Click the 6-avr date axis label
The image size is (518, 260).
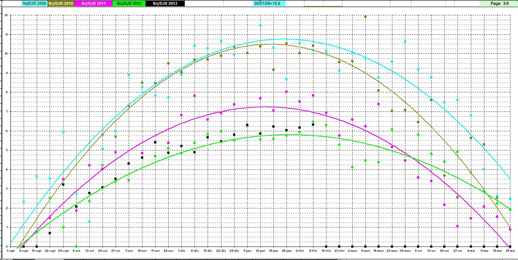point(419,250)
